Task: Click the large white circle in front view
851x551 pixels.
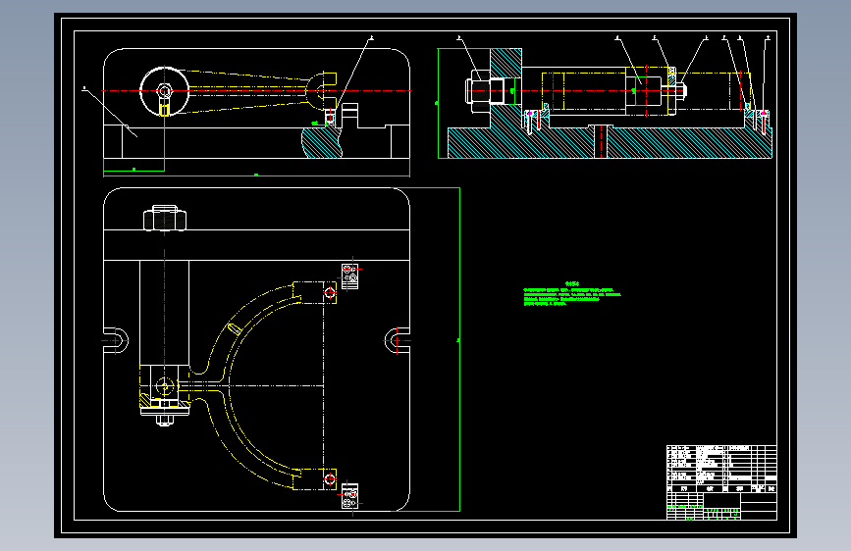Action: [x=165, y=91]
